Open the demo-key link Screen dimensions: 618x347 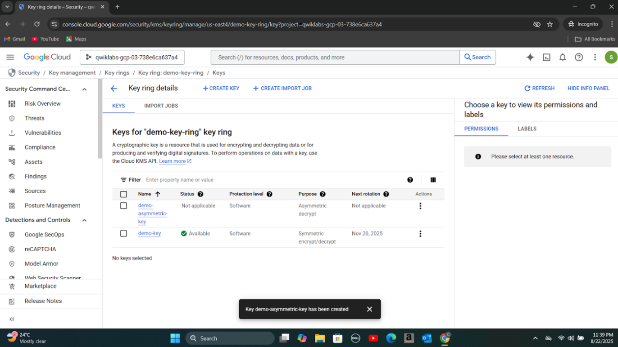point(149,233)
